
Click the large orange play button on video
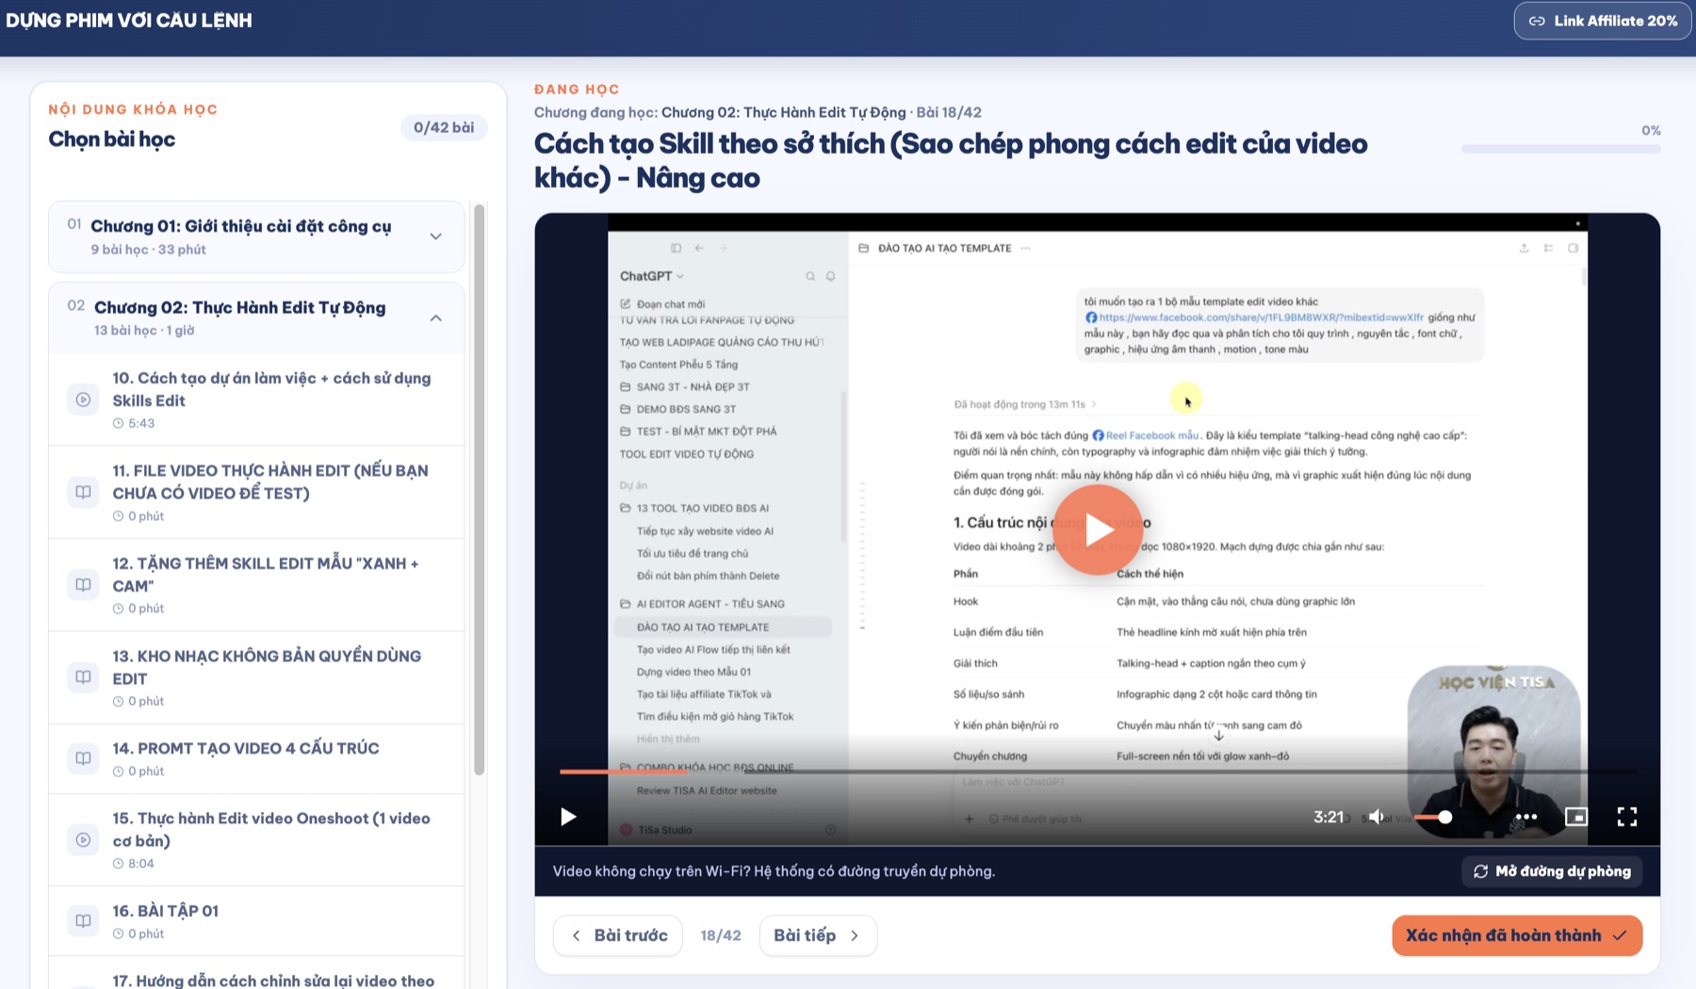click(1097, 529)
